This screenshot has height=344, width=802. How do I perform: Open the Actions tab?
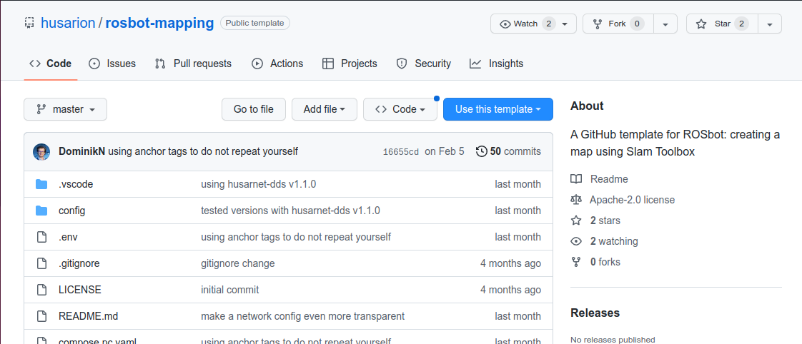277,64
